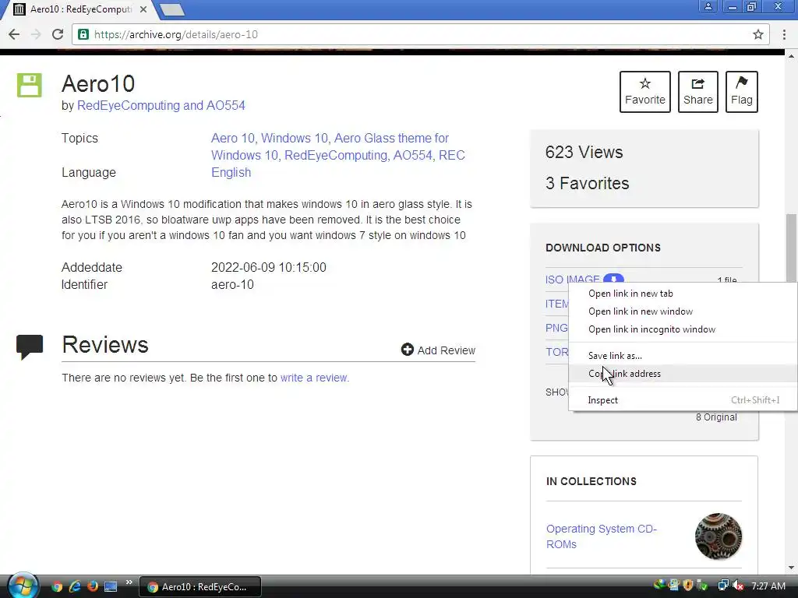
Task: Click the secure lock icon in address bar
Action: (x=83, y=34)
